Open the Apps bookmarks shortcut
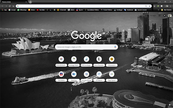The height and width of the screenshot is (108, 173). point(4,10)
